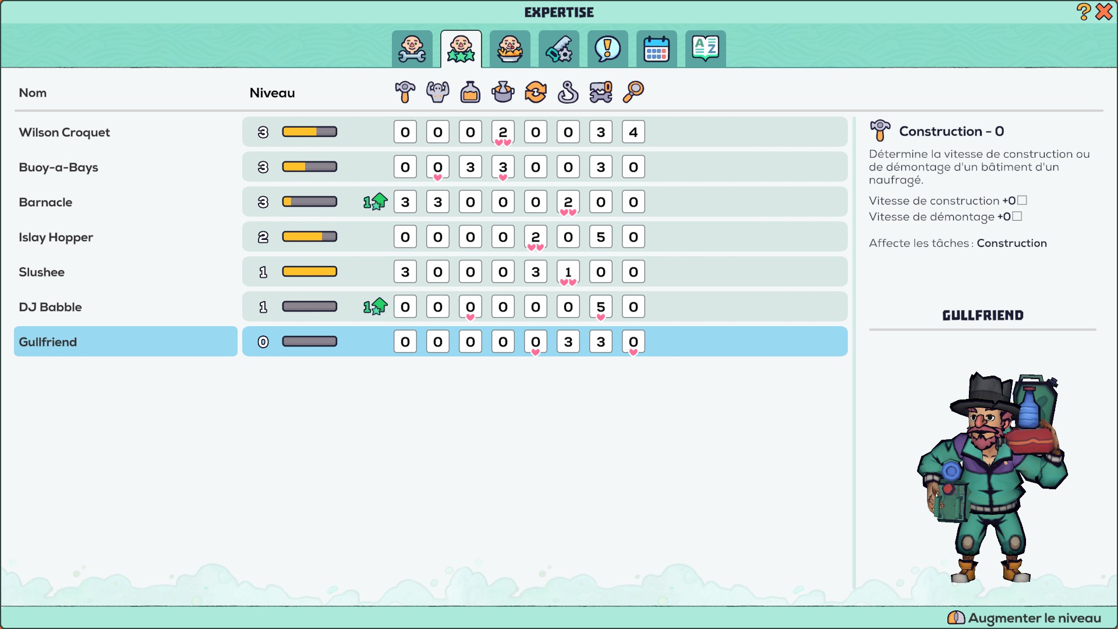Click Slushee's full yellow experience bar
This screenshot has width=1118, height=629.
click(309, 272)
